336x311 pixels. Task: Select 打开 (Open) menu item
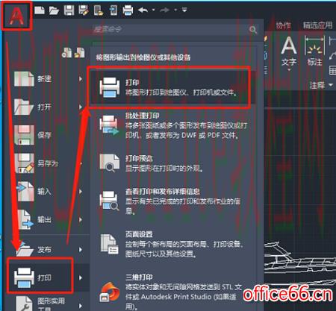[x=48, y=107]
